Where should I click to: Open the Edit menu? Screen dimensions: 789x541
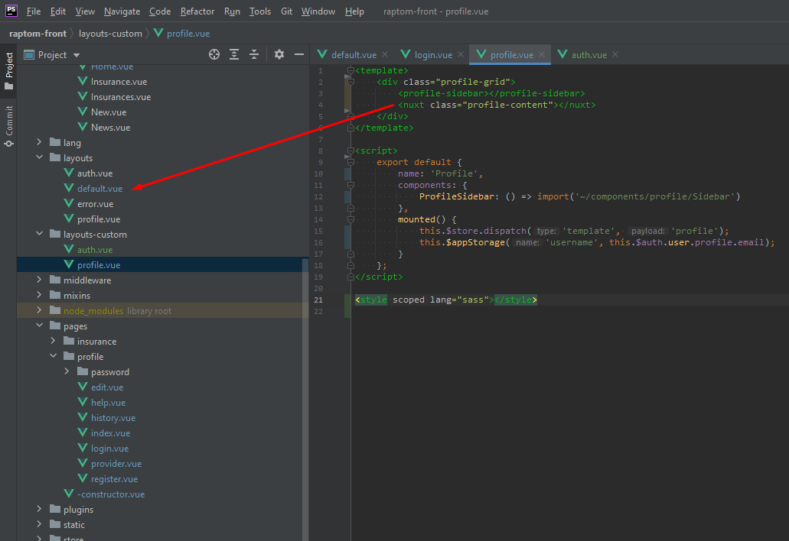click(x=58, y=11)
